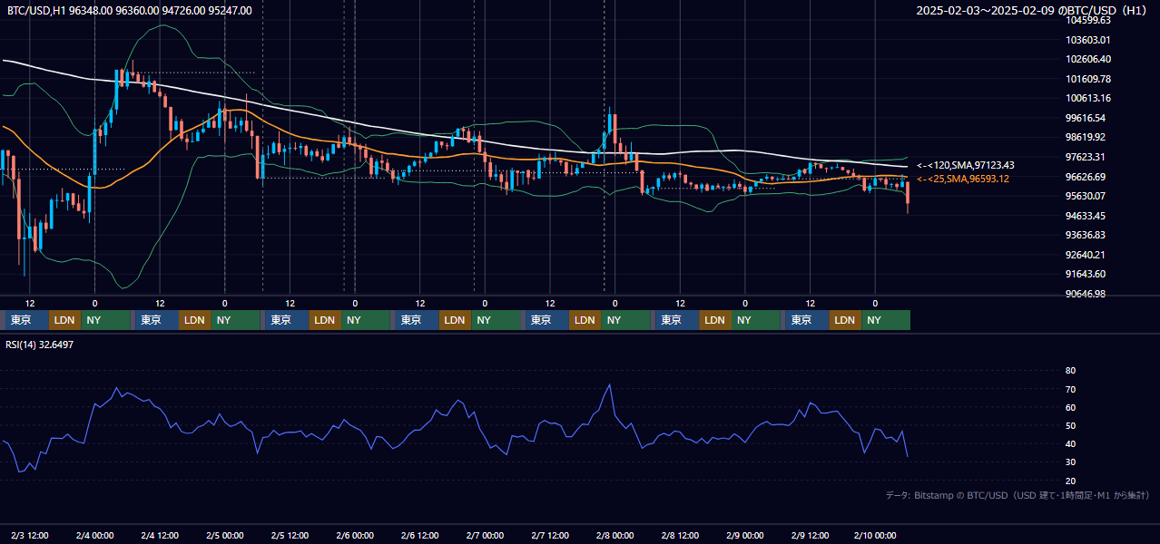Screen dimensions: 1160x544
Task: Click the RSI axis value 70
Action: point(1071,389)
